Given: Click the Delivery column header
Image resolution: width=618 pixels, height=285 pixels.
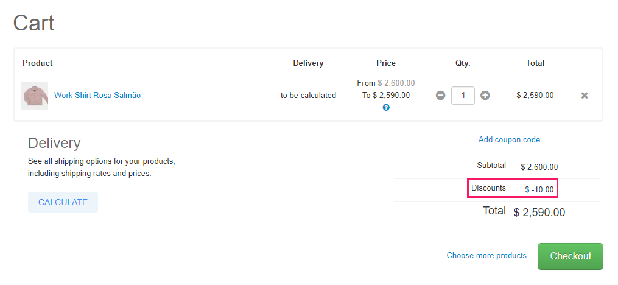Looking at the screenshot, I should click(x=308, y=63).
